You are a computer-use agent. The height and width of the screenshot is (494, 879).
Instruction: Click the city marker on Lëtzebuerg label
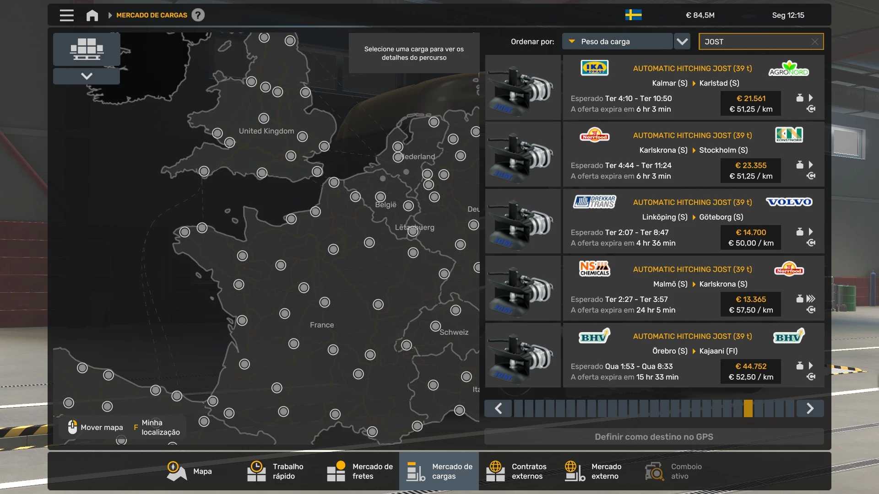[413, 231]
